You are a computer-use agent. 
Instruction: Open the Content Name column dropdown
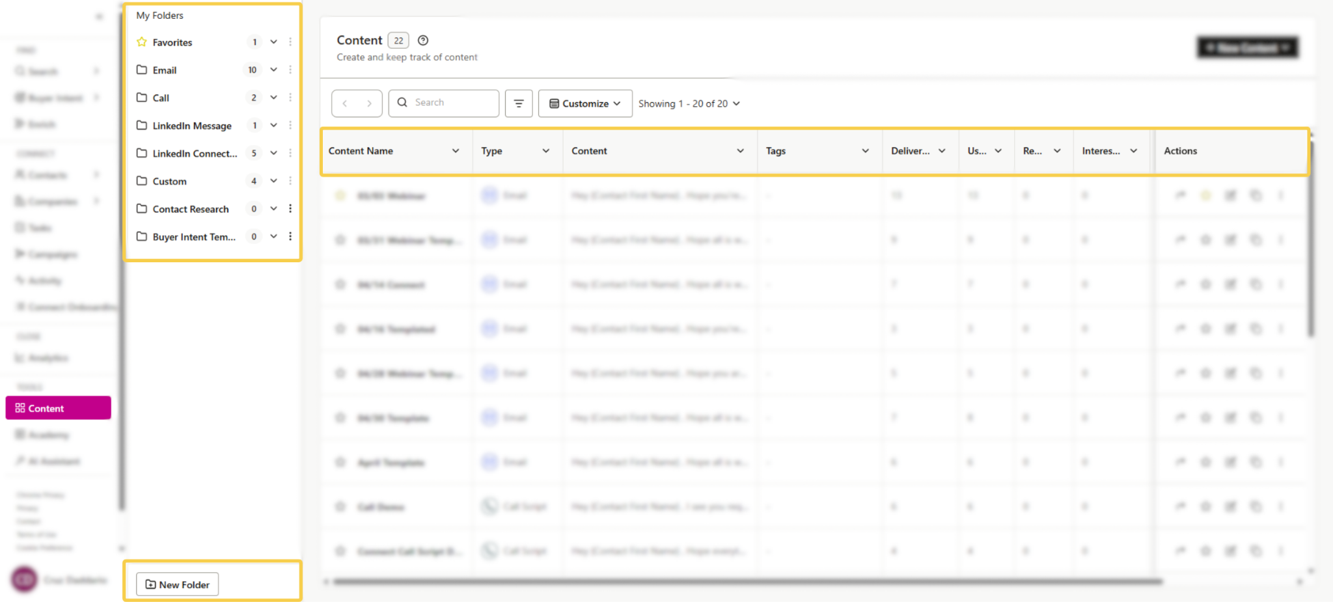click(x=456, y=151)
